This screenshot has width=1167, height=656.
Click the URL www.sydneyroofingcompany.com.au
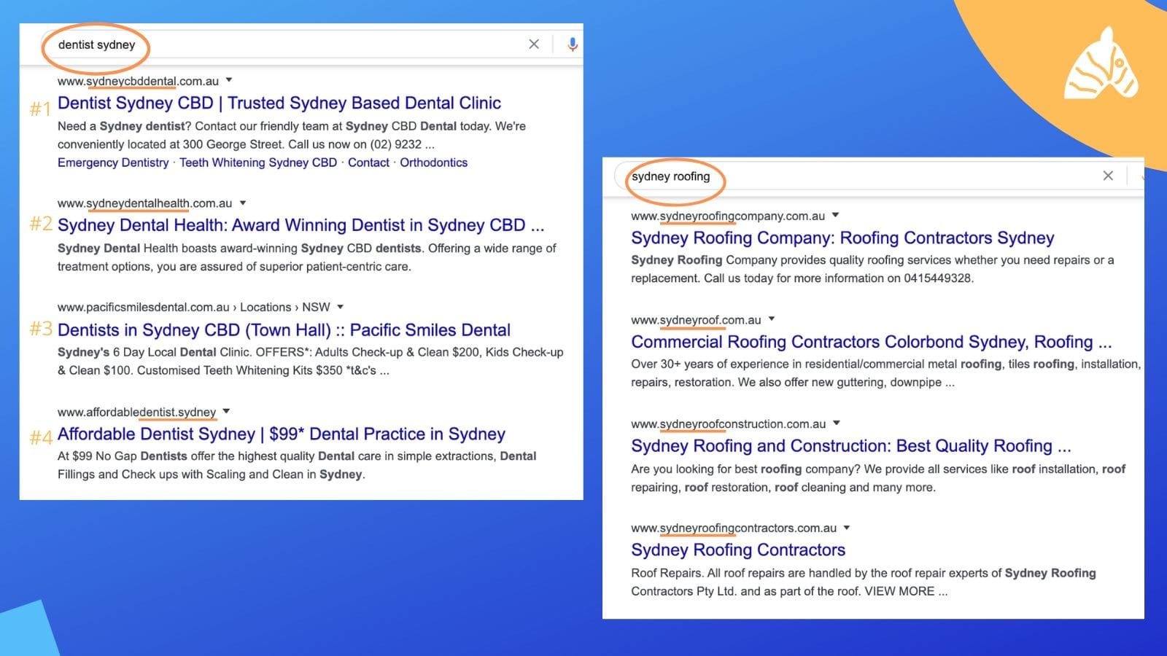[x=728, y=216]
